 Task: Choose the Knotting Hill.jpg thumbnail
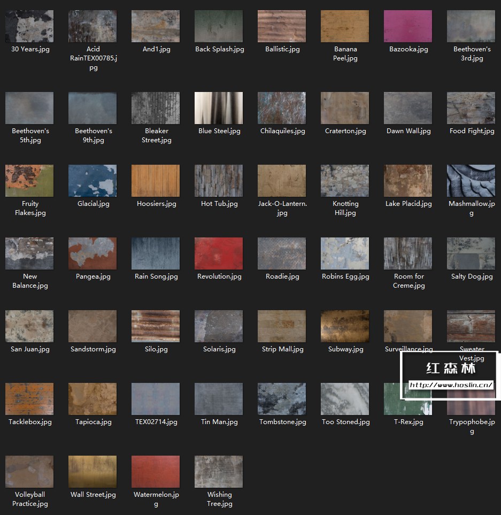tap(345, 181)
